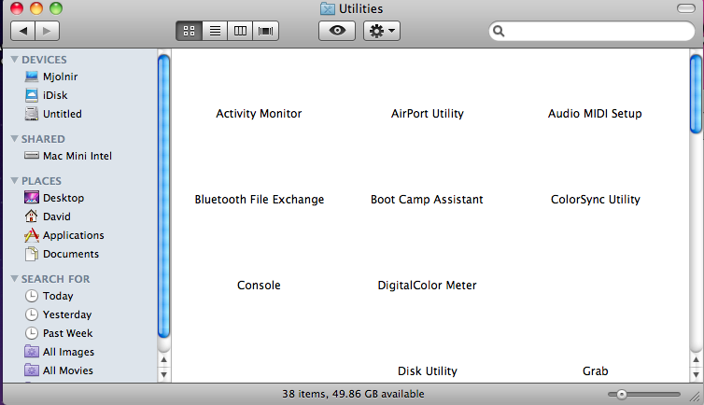Image resolution: width=704 pixels, height=405 pixels.
Task: Click the Yesterday clock icon
Action: point(32,314)
